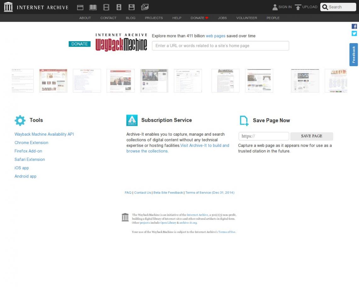359x287 pixels.
Task: Open the Contact Us footer link
Action: click(x=142, y=193)
